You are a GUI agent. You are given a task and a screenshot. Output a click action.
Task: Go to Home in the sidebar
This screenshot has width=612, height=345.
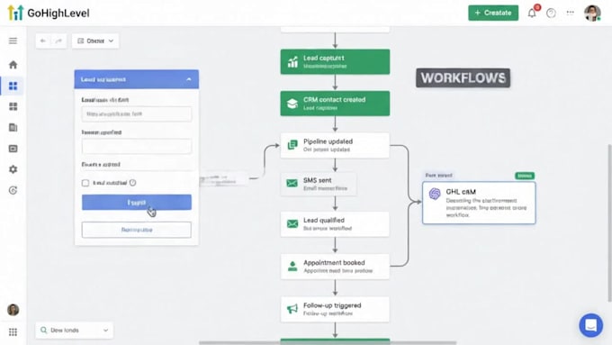13,65
